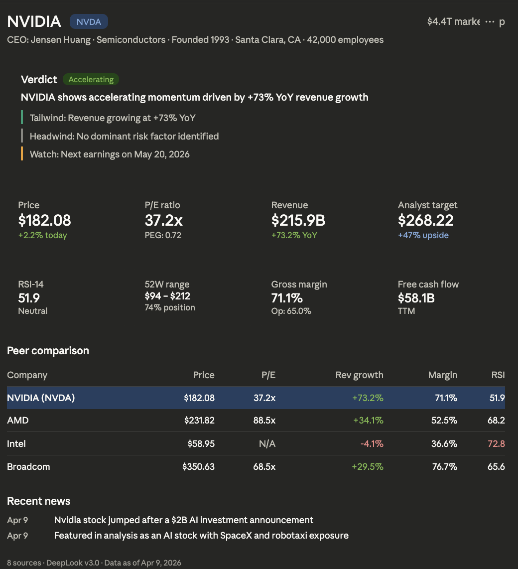Screen dimensions: 518x569
Task: Select the gray Headwind indicator bar
Action: [21, 136]
